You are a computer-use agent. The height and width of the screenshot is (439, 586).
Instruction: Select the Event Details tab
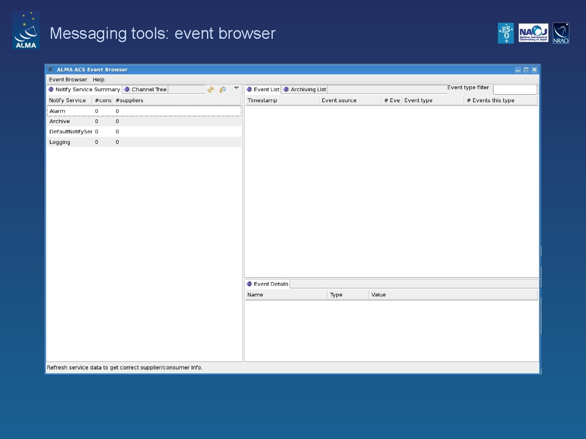pos(267,284)
